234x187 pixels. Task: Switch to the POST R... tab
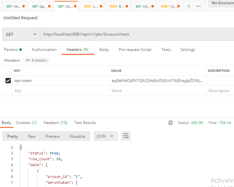click(117, 7)
